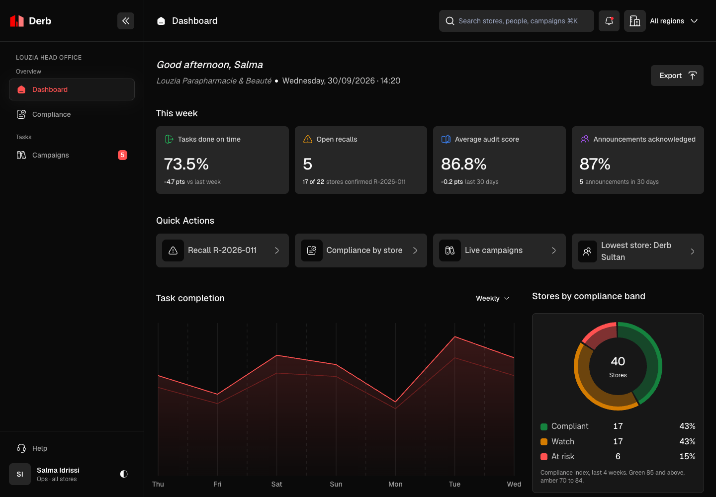Click the Announcements acknowledged people icon
Screen dimensions: 716x497
585,139
